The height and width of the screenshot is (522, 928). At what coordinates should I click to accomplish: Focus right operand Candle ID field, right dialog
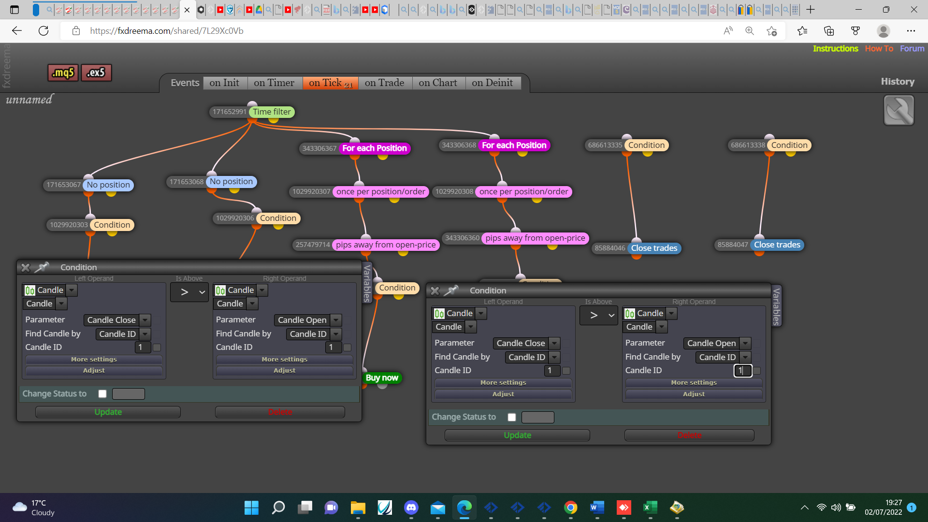click(743, 371)
